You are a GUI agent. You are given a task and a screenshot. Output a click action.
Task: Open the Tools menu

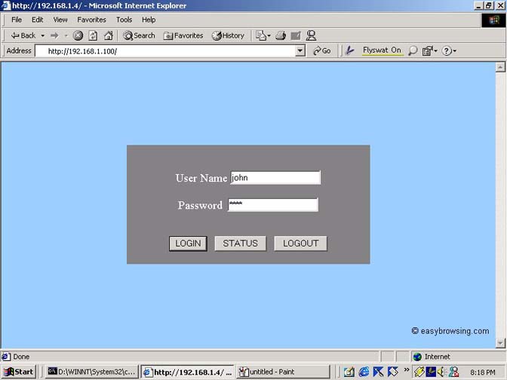[124, 20]
